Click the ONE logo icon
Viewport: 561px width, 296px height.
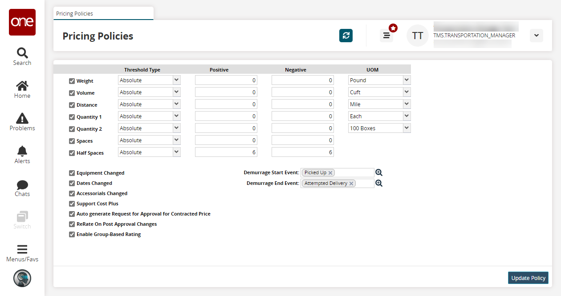pyautogui.click(x=22, y=22)
